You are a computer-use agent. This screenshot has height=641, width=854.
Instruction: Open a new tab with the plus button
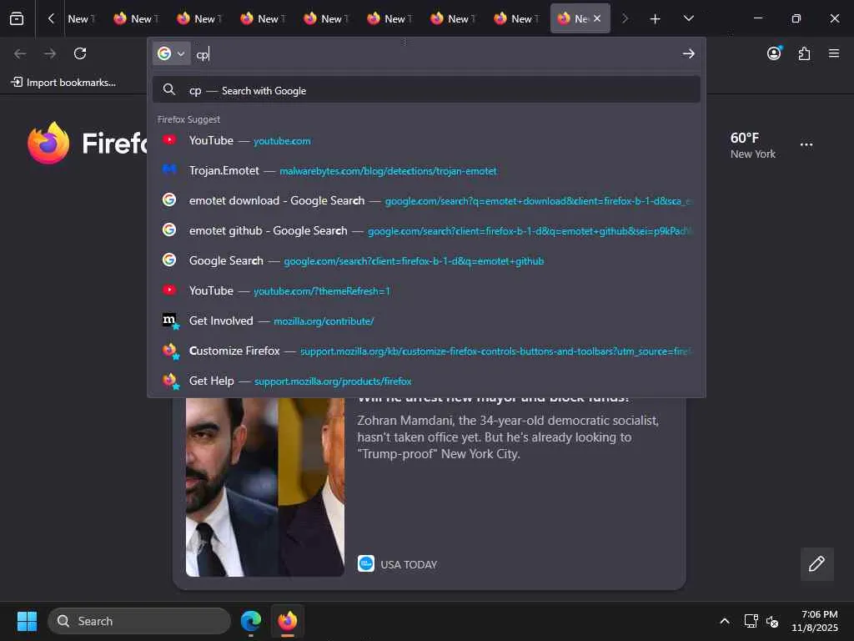pyautogui.click(x=656, y=19)
